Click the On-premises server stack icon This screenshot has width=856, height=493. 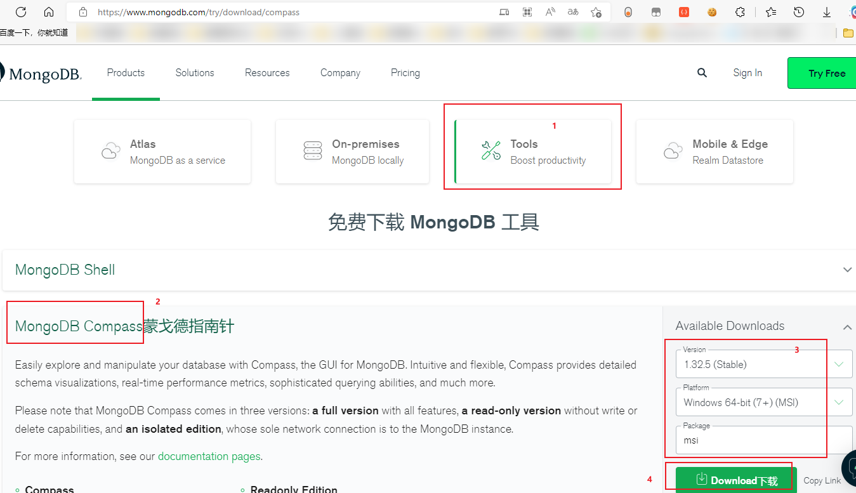[x=313, y=151]
